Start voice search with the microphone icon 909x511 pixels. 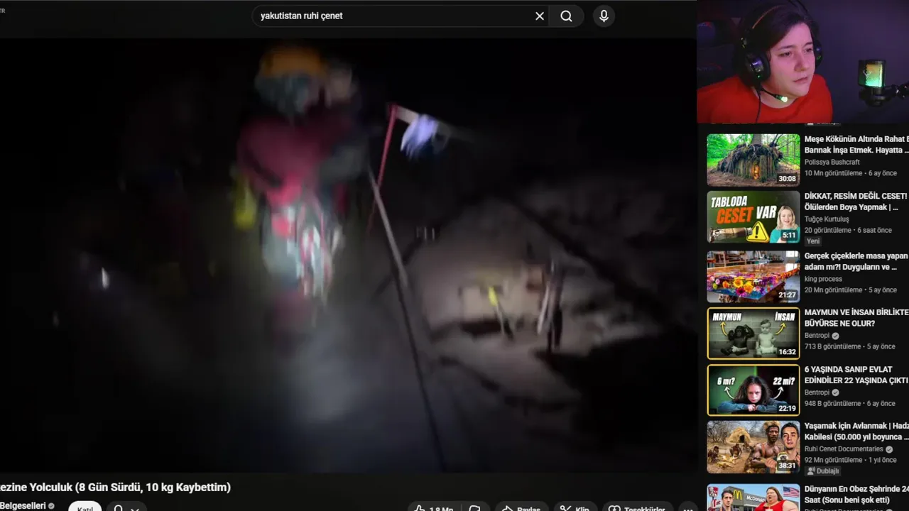tap(604, 16)
